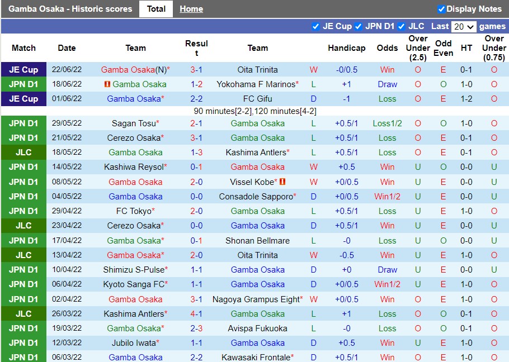Screen dimensions: 509x362
Task: Open Yokohama F Marinos team link
Action: point(256,84)
